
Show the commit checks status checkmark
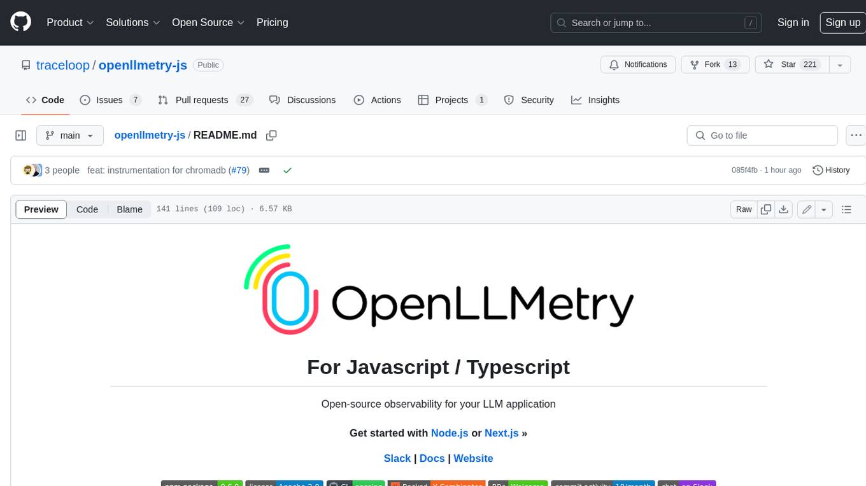287,170
